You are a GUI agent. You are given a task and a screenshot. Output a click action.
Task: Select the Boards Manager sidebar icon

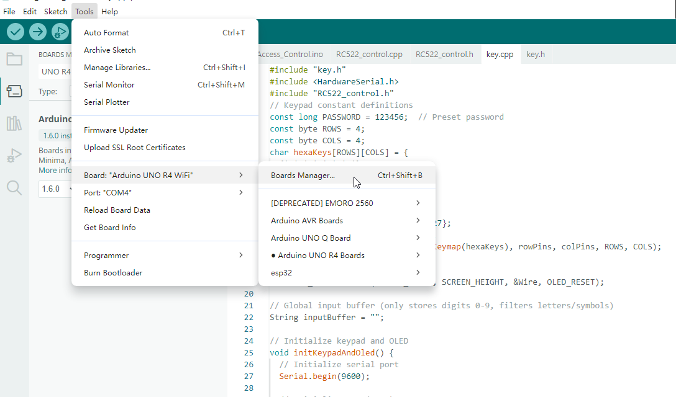14,91
